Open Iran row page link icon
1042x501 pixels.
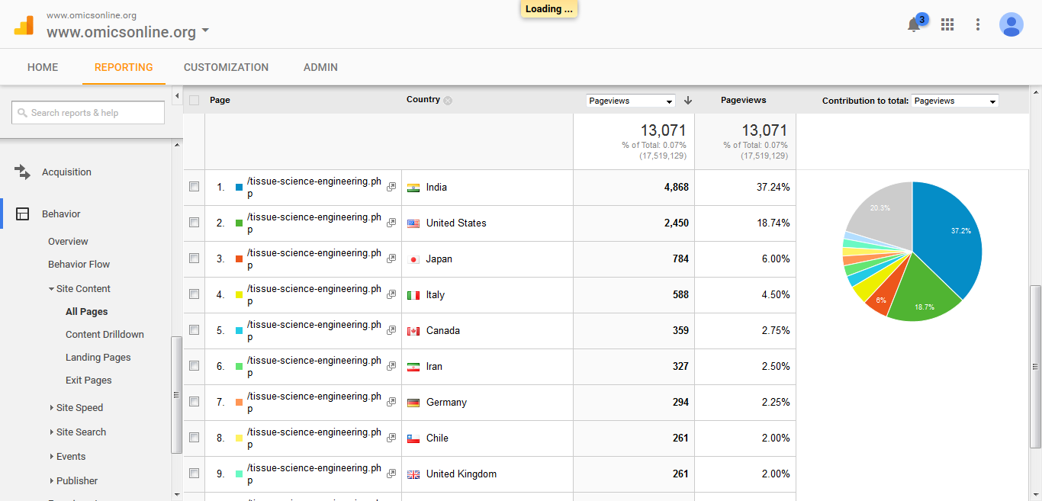[391, 366]
